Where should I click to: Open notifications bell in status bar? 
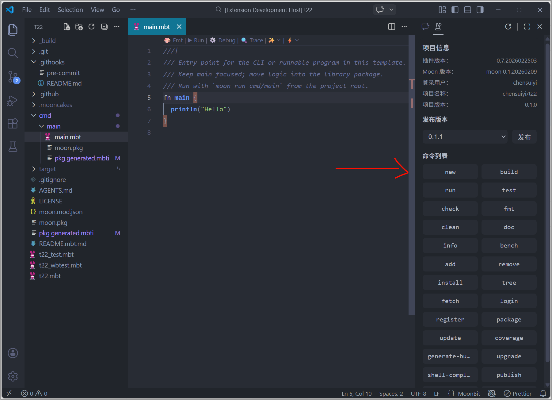[543, 394]
